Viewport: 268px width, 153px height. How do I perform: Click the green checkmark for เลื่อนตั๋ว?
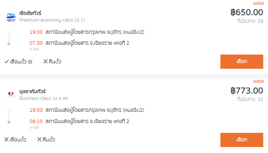7,61
